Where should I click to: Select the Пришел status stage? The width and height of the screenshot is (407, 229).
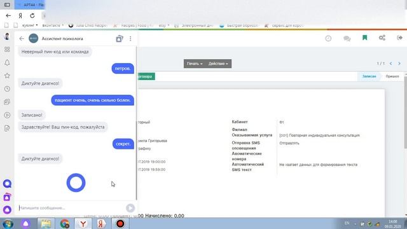tap(392, 76)
